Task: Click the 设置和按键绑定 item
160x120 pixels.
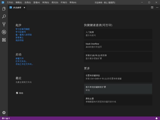Action: click(118, 77)
